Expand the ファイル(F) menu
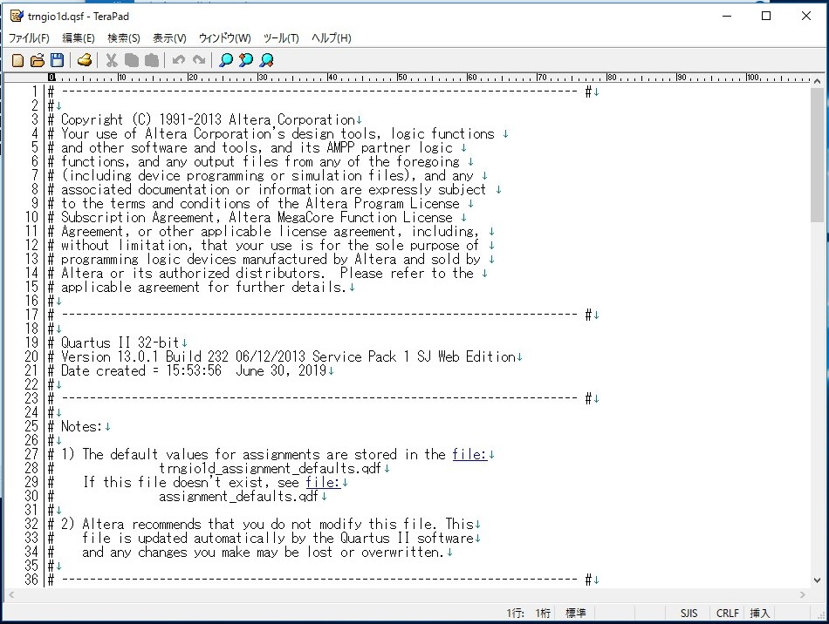The width and height of the screenshot is (829, 624). pos(29,38)
